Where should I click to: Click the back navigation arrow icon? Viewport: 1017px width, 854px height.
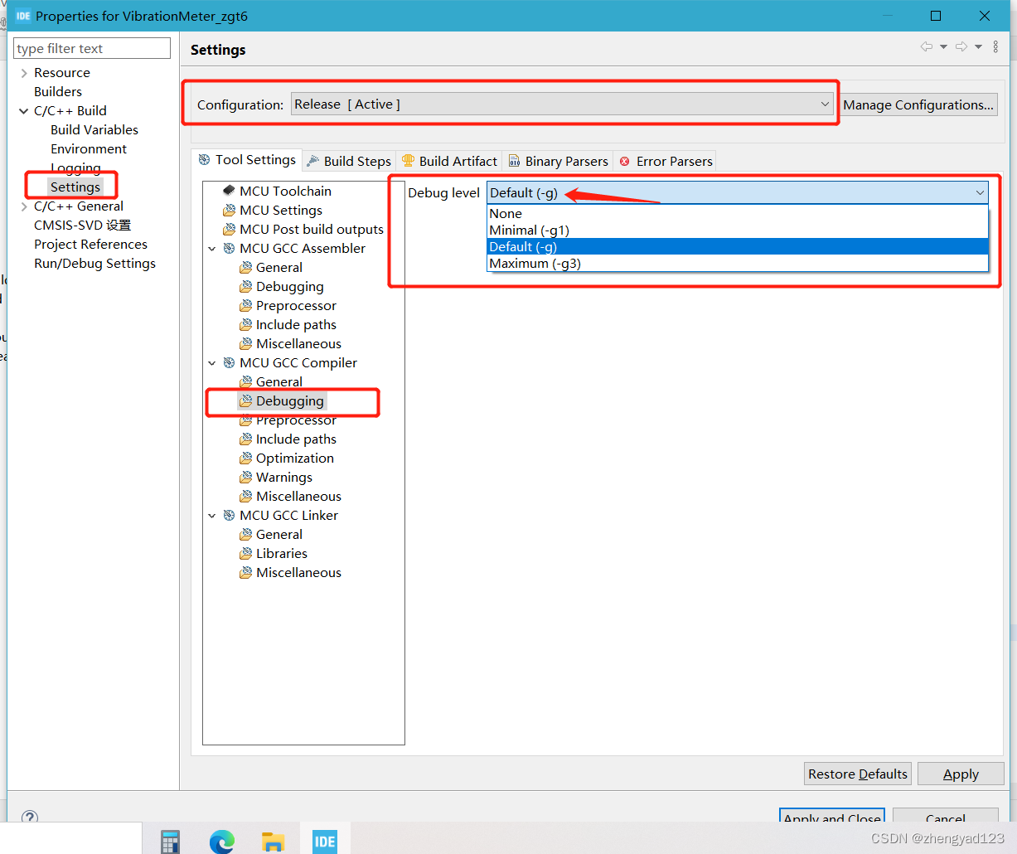point(926,46)
